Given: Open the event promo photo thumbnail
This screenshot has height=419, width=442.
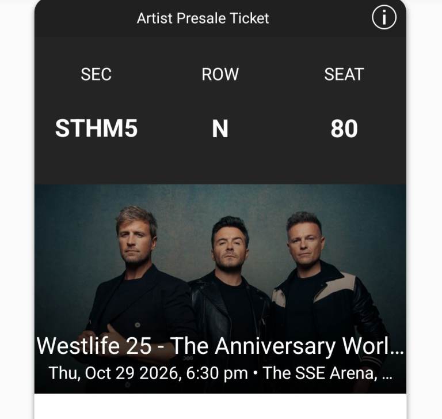Looking at the screenshot, I should coord(220,289).
